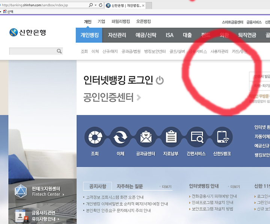This screenshot has width=270, height=224.
Task: Open notice 고객정보 조회시스템 화면 오픈 안내
Action: (115, 197)
